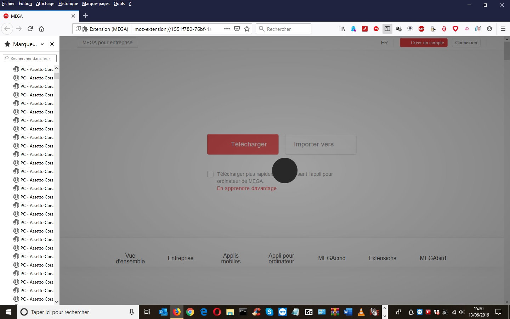Open the Applis mobiles footer tab
510x319 pixels.
coord(231,258)
